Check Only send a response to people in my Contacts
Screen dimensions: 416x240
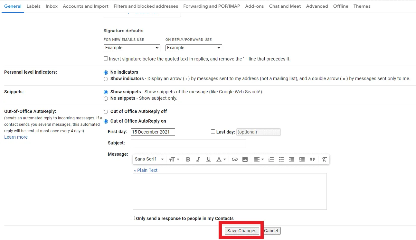pyautogui.click(x=133, y=218)
